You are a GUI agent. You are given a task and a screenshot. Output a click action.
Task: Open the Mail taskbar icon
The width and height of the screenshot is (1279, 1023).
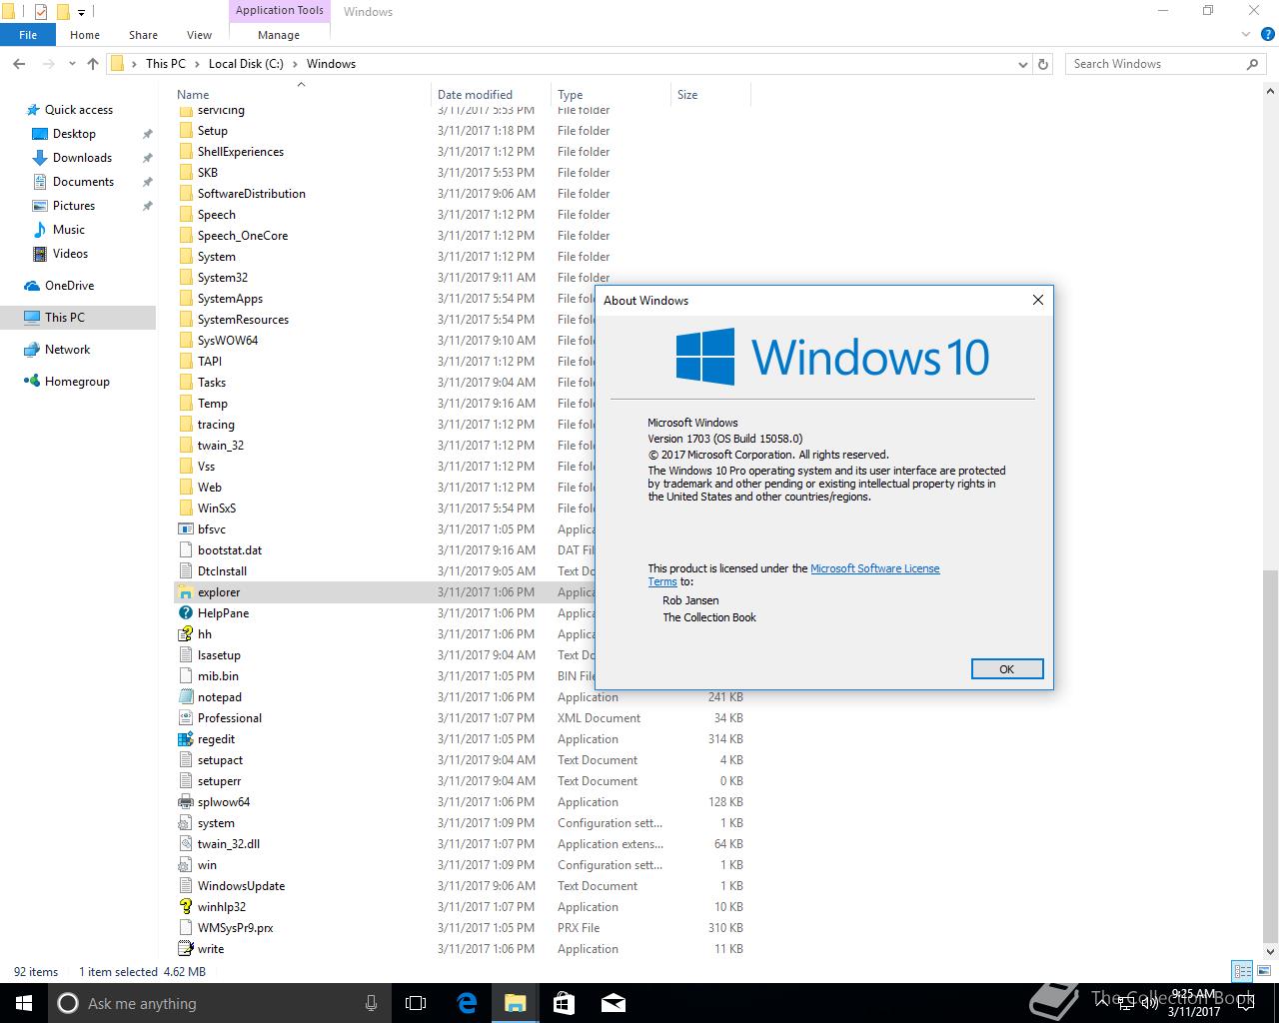point(613,1003)
